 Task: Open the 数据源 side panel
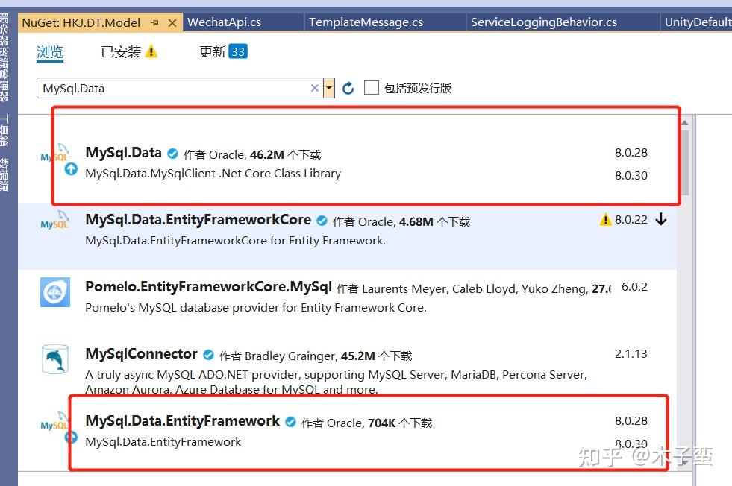[x=4, y=175]
